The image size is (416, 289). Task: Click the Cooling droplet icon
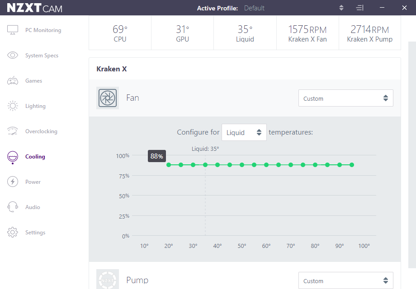click(13, 157)
